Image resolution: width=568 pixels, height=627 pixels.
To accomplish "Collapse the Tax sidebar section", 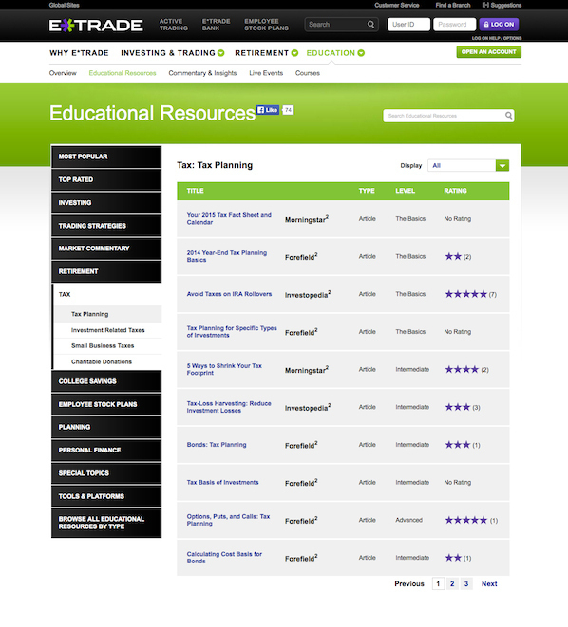I will pyautogui.click(x=107, y=294).
